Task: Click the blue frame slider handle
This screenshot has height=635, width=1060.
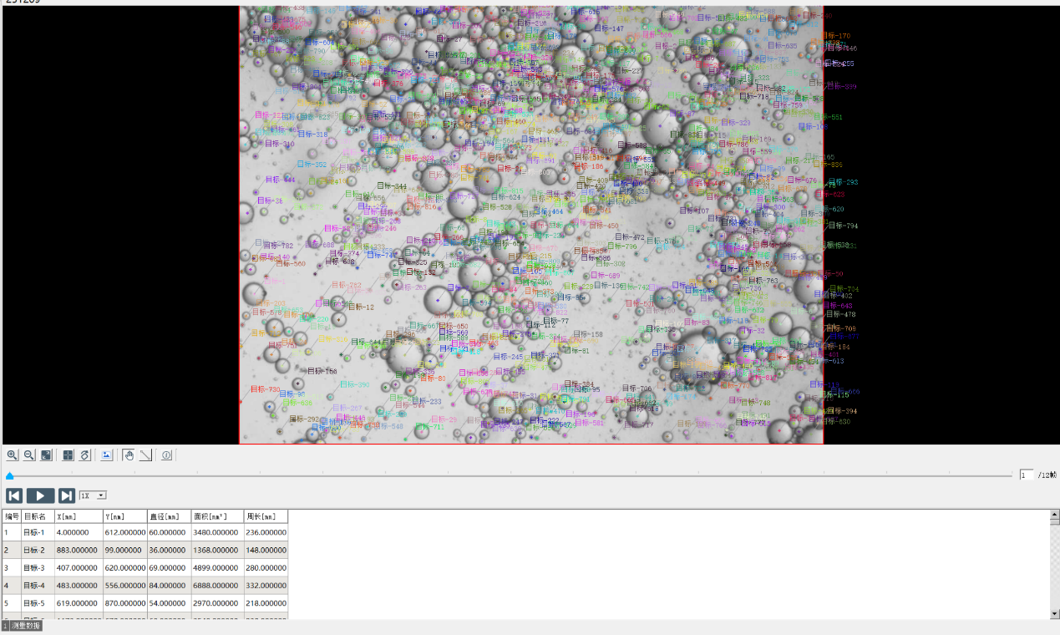Action: click(x=9, y=476)
